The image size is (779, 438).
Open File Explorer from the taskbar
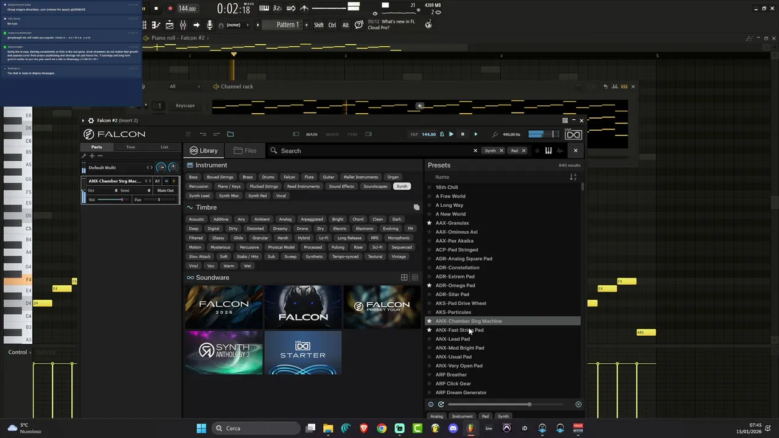coord(328,428)
